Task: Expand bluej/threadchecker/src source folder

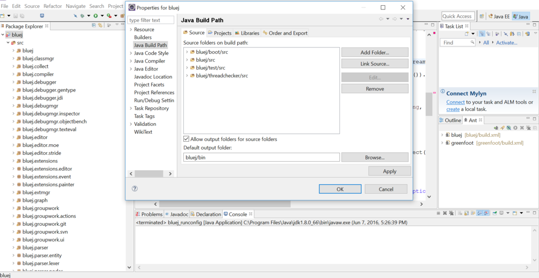Action: [187, 76]
